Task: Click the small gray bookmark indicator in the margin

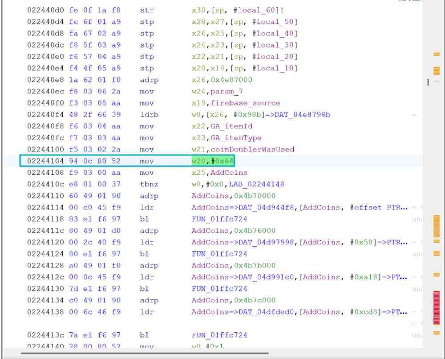Action: click(429, 82)
